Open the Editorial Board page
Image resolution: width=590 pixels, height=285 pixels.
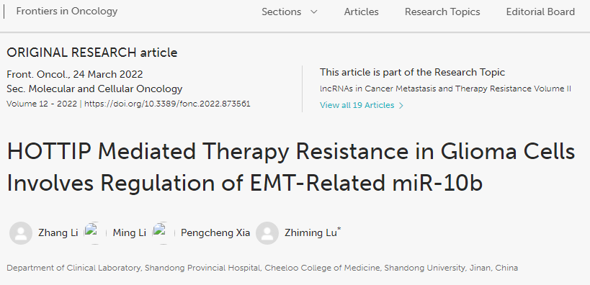click(x=540, y=12)
